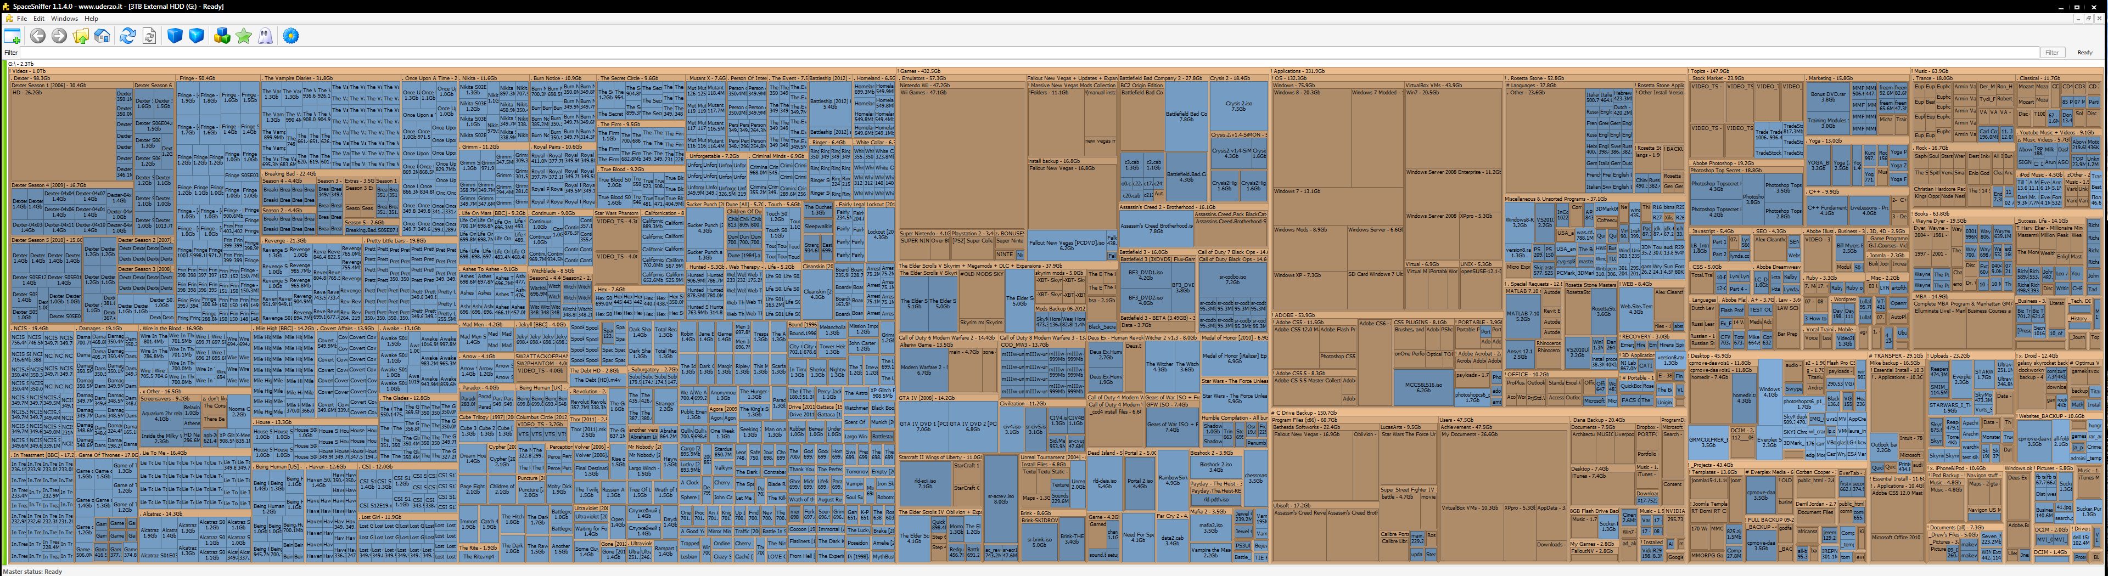The image size is (2108, 576).
Task: Open the File menu
Action: click(x=22, y=18)
